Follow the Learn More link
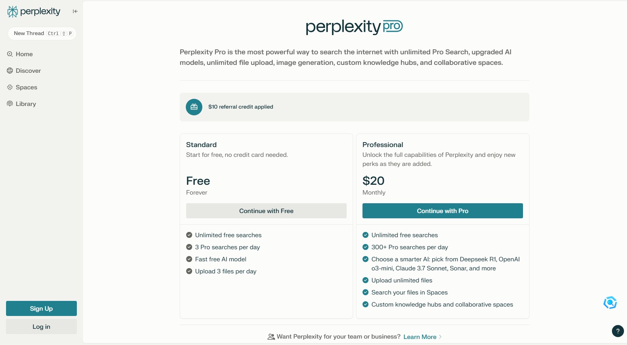The height and width of the screenshot is (345, 627). click(420, 337)
